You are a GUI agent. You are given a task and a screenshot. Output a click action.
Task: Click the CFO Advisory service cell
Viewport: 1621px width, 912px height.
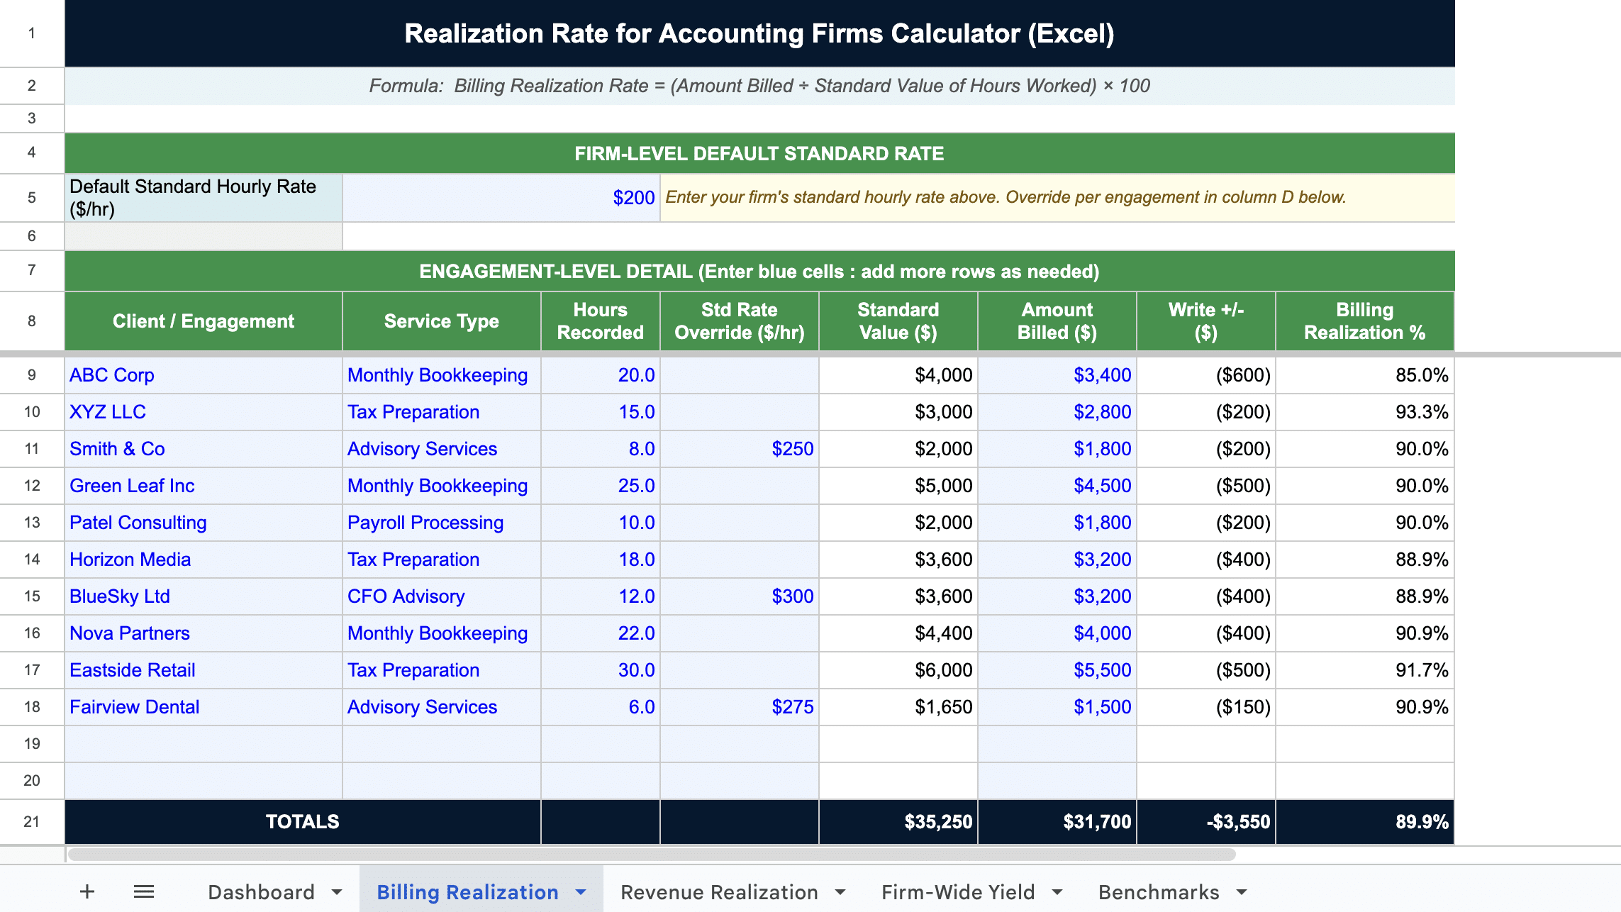tap(442, 596)
